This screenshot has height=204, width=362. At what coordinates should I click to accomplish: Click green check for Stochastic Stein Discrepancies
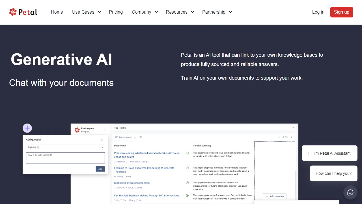[x=187, y=183]
